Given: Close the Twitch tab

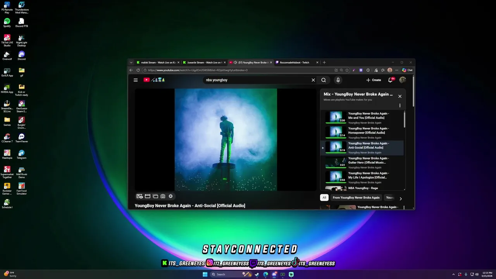Looking at the screenshot, I should (x=317, y=62).
